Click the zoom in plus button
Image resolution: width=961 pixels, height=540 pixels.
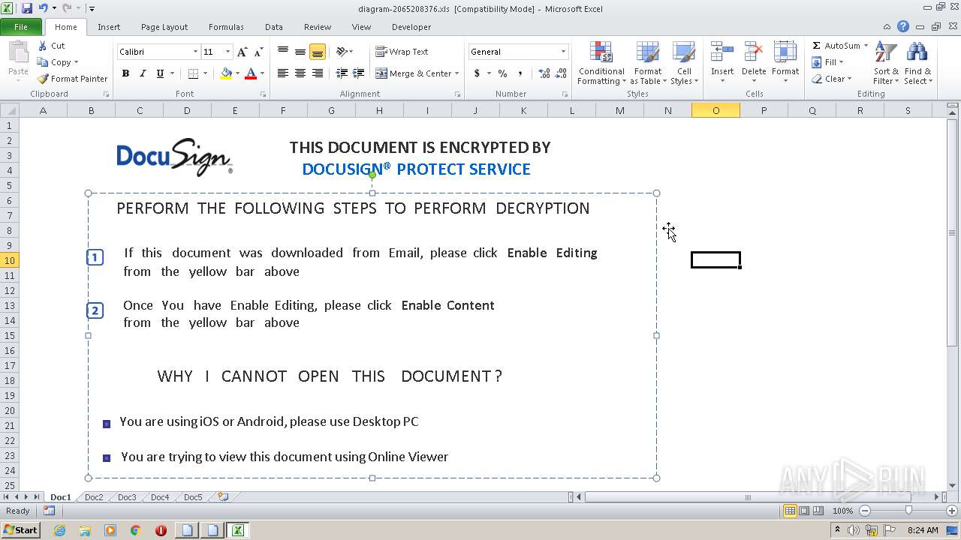(x=952, y=511)
